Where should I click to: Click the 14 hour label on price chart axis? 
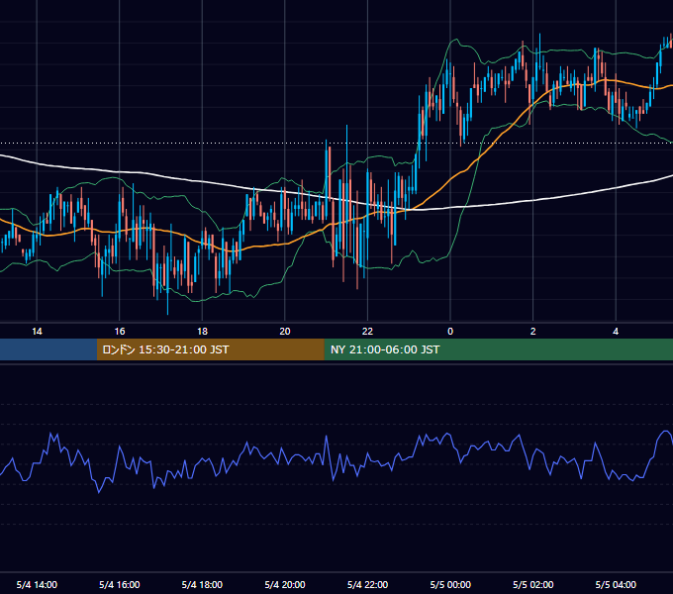coord(37,332)
